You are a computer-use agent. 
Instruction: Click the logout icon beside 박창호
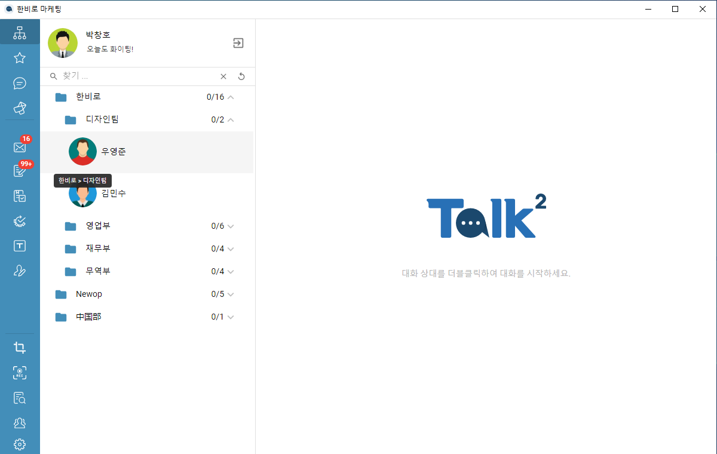238,43
